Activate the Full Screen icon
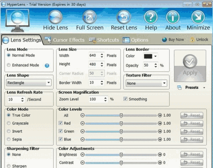 (x=90, y=17)
